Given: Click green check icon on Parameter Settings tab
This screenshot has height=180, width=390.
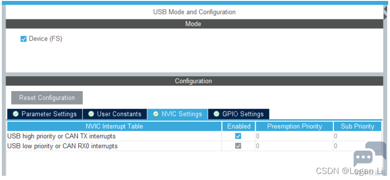Looking at the screenshot, I should [x=16, y=114].
